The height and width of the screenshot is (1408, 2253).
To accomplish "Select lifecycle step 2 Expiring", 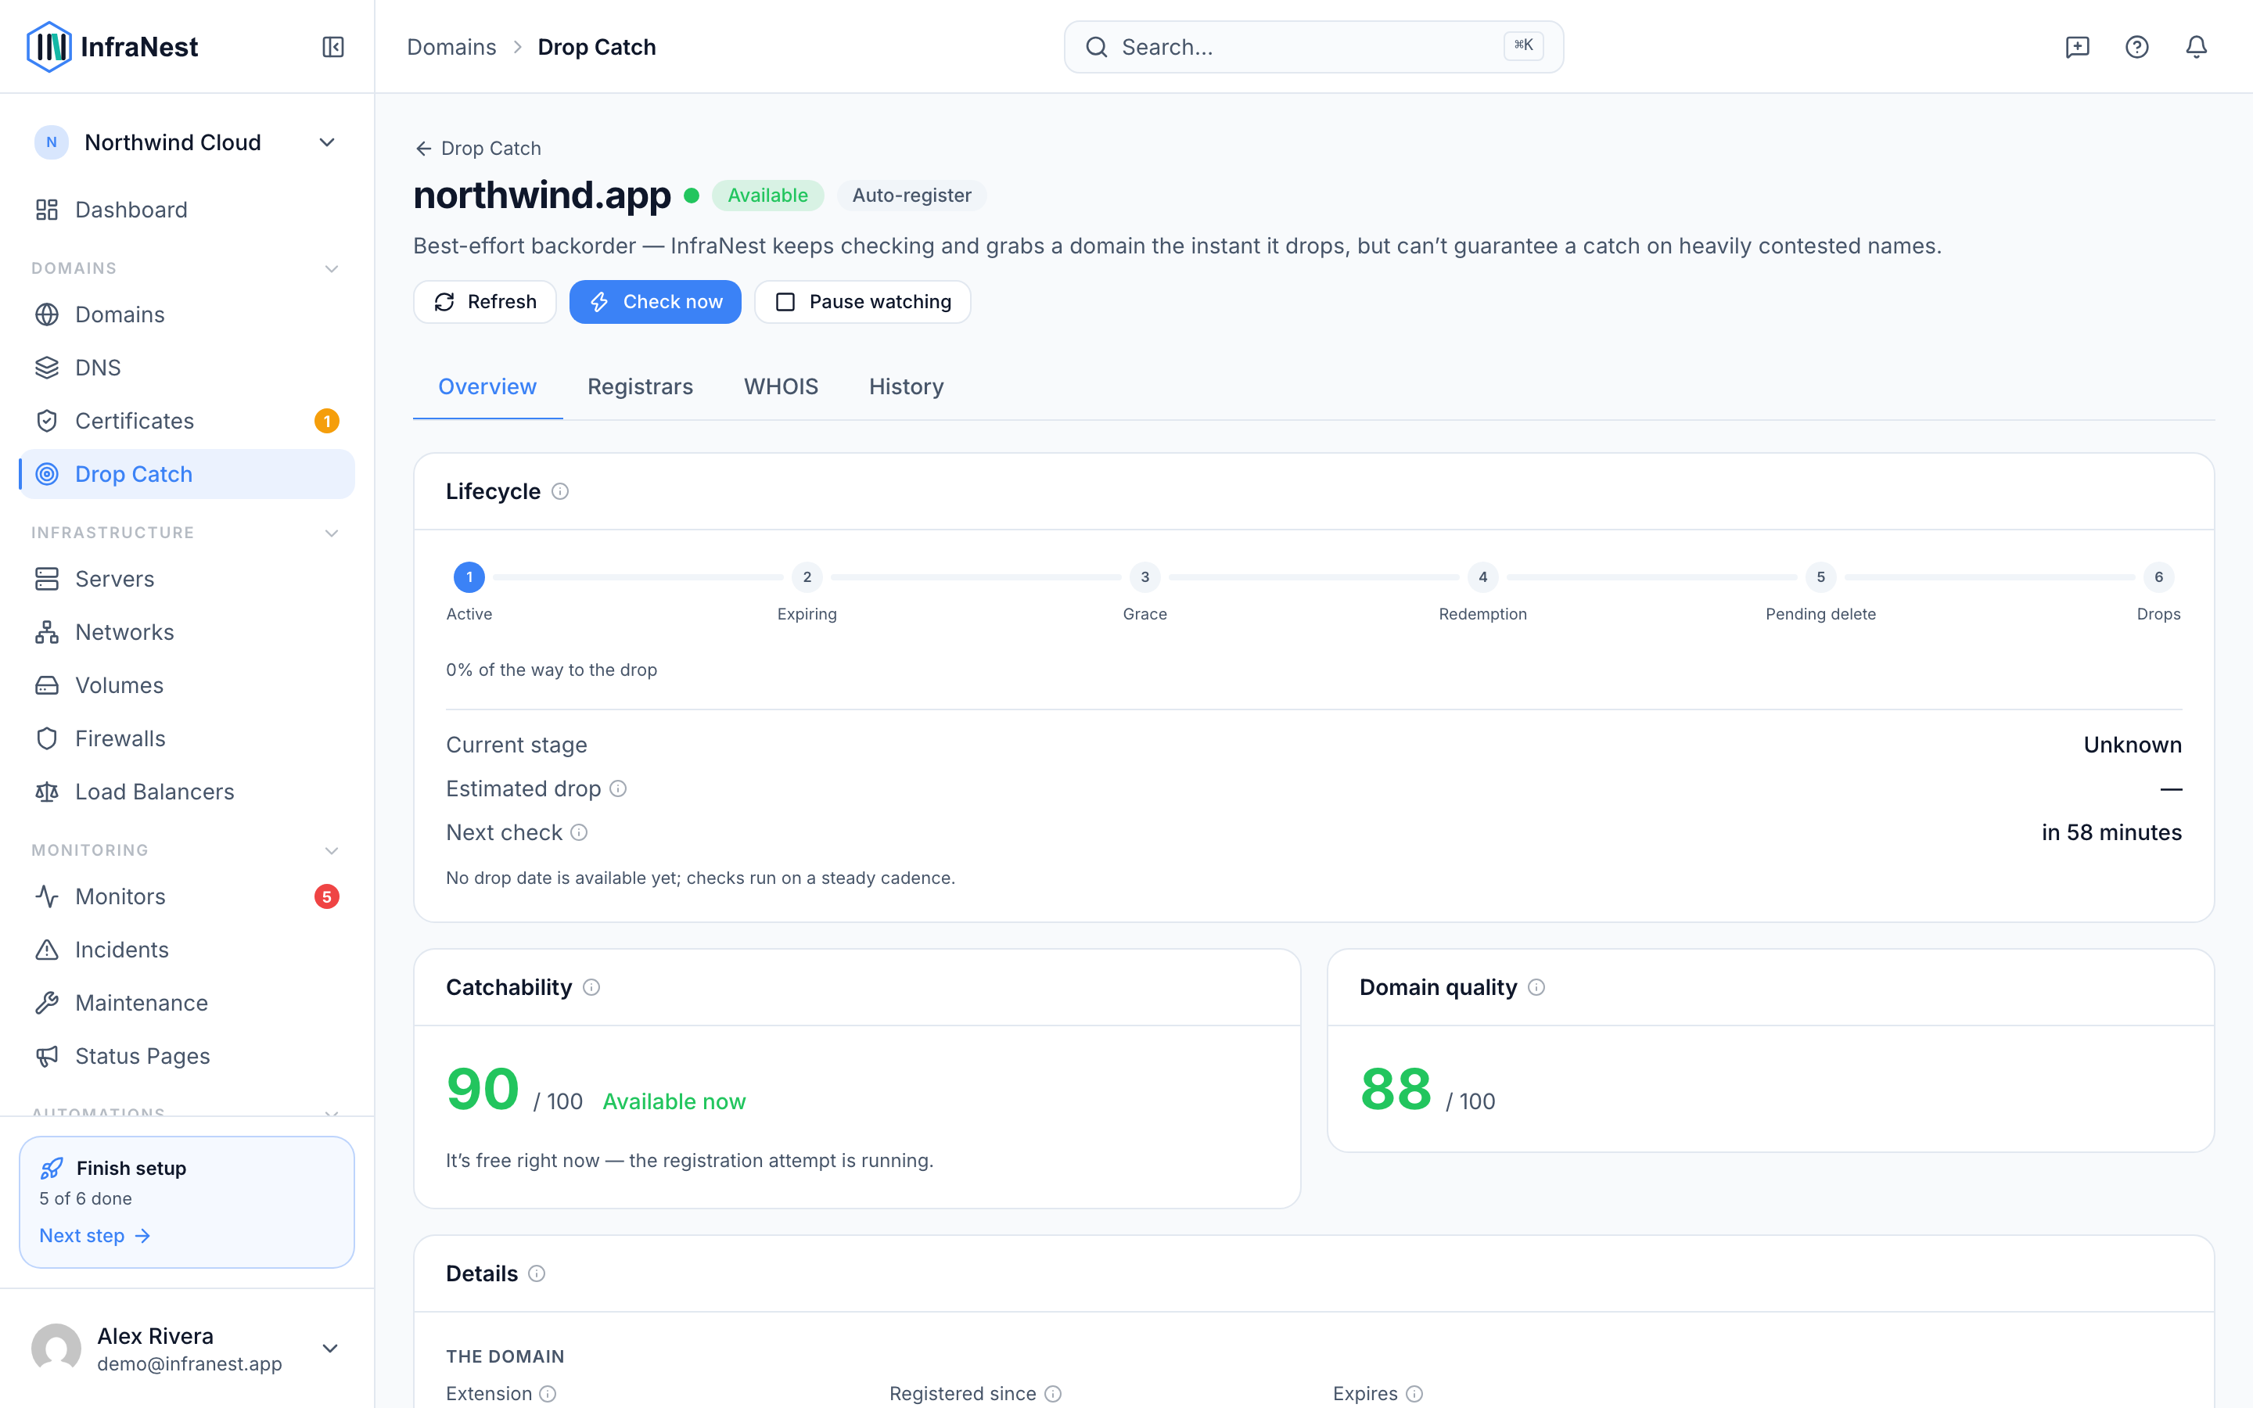I will pyautogui.click(x=807, y=577).
